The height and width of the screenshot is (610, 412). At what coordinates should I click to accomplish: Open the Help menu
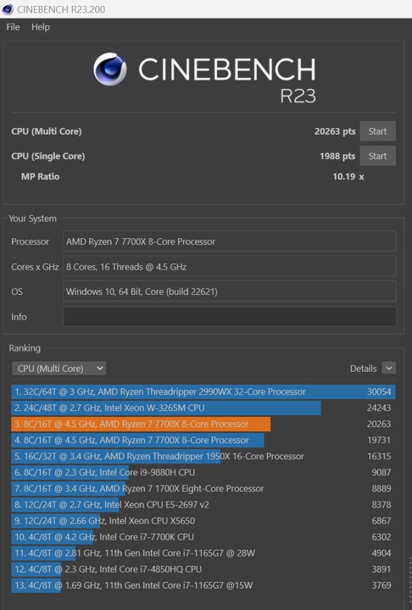(40, 27)
